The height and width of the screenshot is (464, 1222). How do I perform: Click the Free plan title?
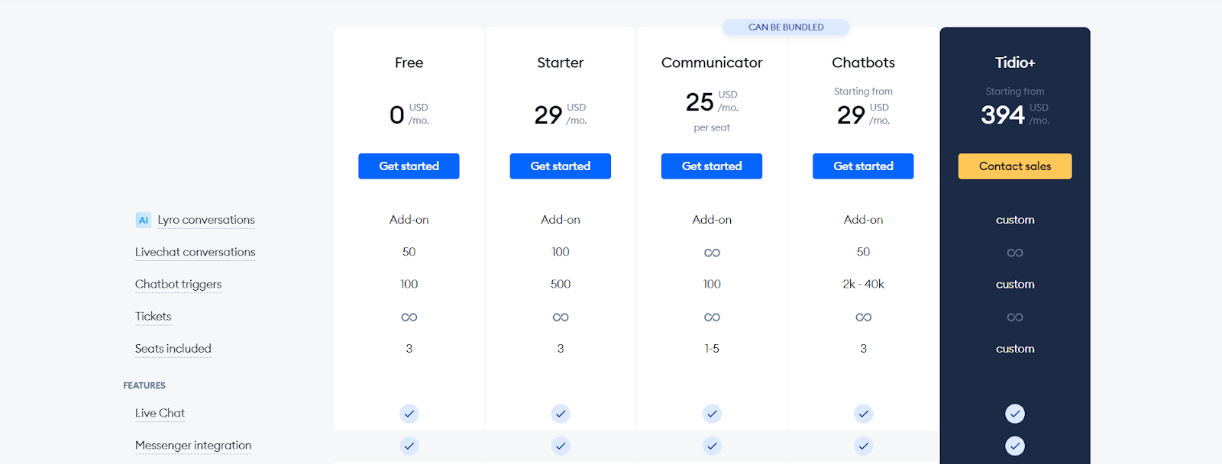[x=409, y=63]
